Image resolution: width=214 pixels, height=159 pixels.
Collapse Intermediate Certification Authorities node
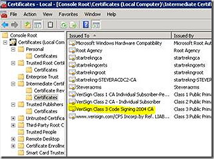click(13, 84)
